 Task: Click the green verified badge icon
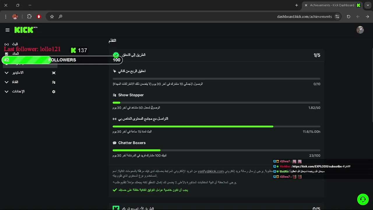[116, 55]
